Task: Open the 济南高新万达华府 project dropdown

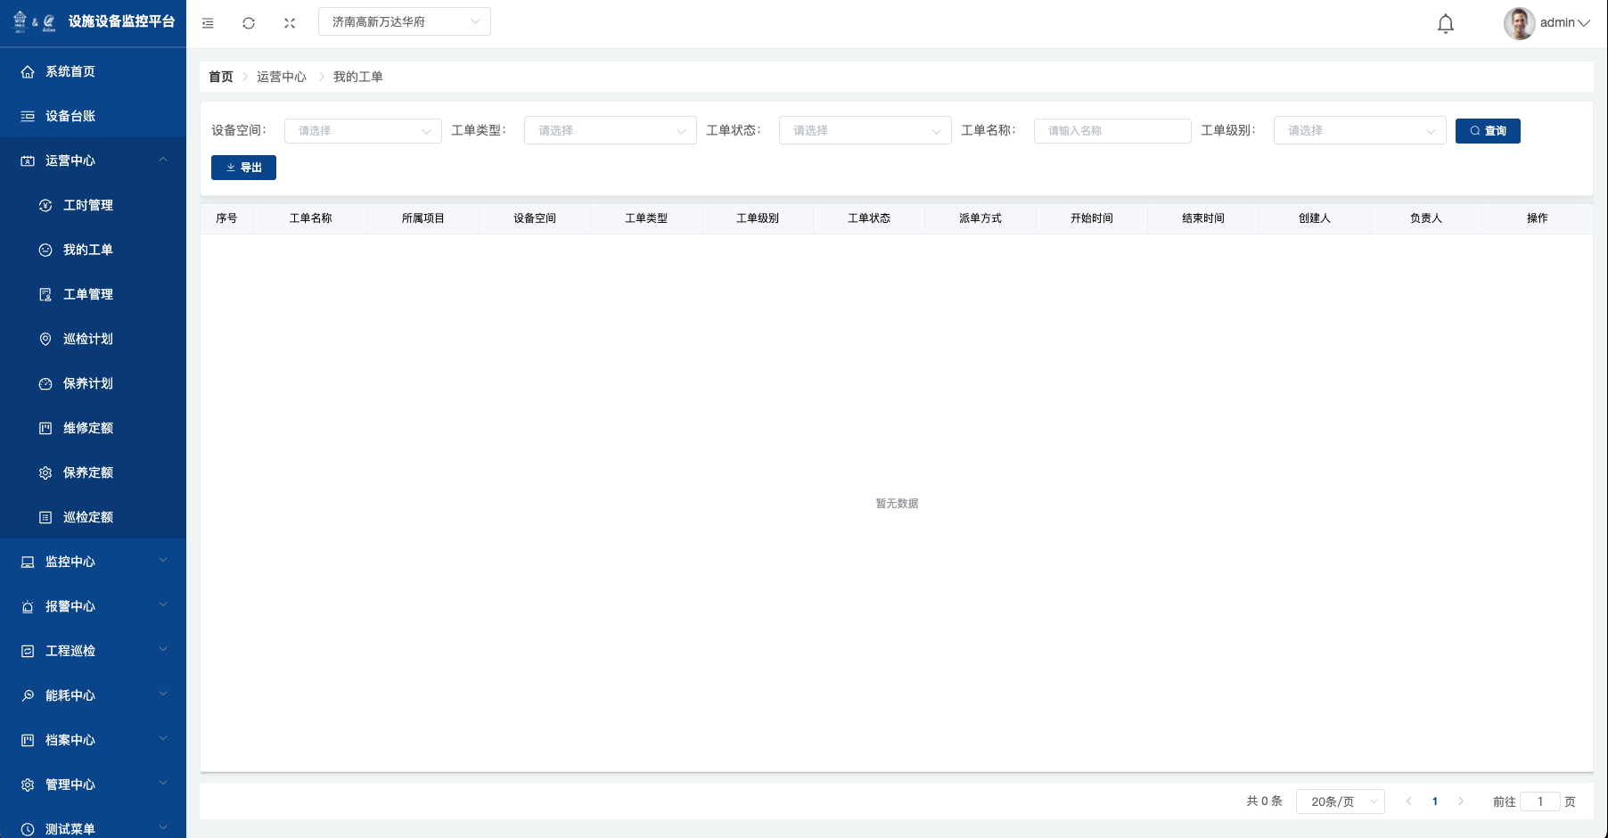Action: tap(404, 22)
